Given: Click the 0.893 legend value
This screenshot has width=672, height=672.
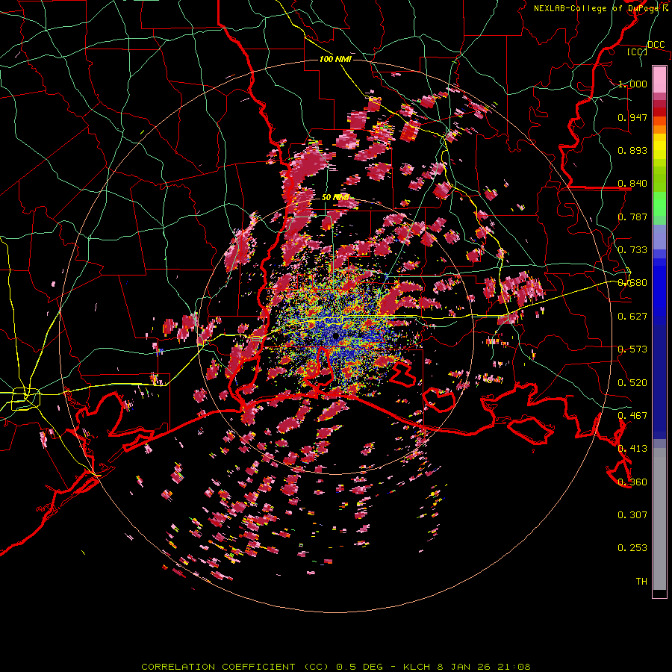Looking at the screenshot, I should tap(632, 150).
